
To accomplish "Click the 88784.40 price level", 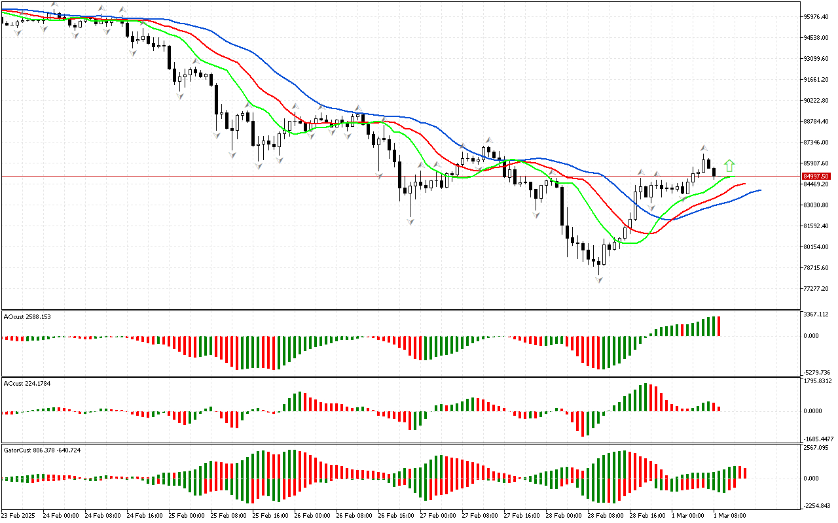I will click(x=817, y=122).
